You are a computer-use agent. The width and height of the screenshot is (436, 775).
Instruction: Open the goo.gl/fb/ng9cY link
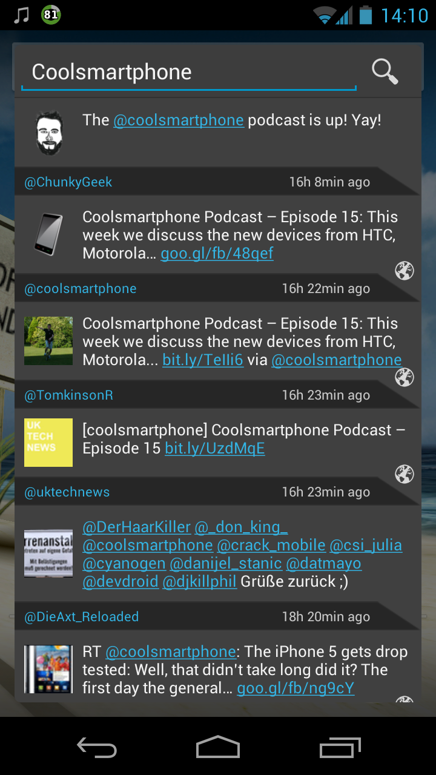(x=296, y=688)
